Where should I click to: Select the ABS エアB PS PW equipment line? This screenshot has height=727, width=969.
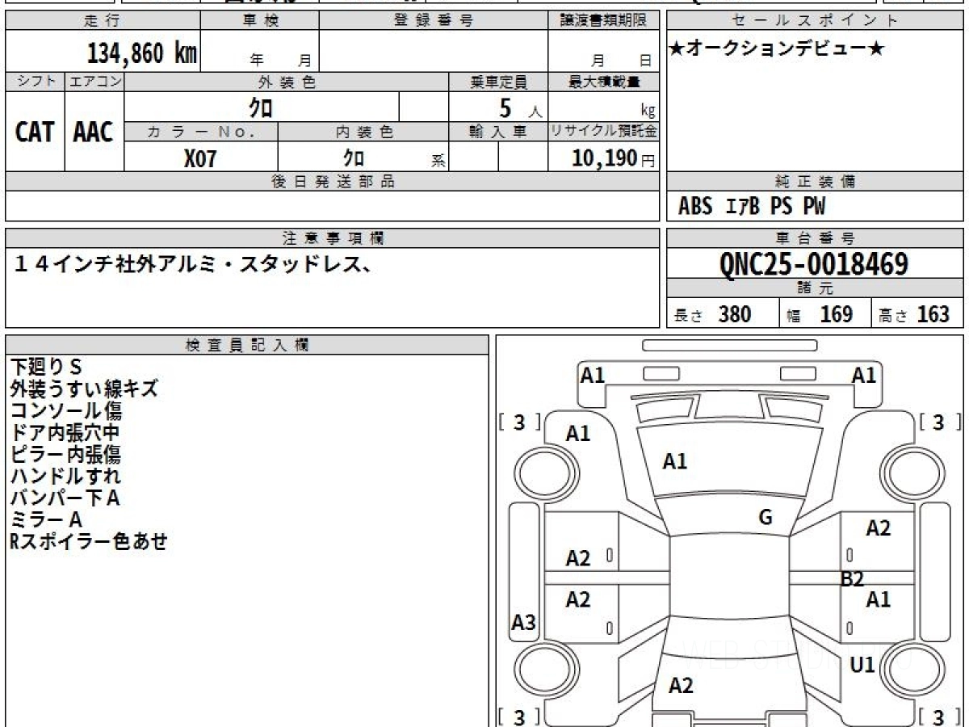(x=752, y=207)
